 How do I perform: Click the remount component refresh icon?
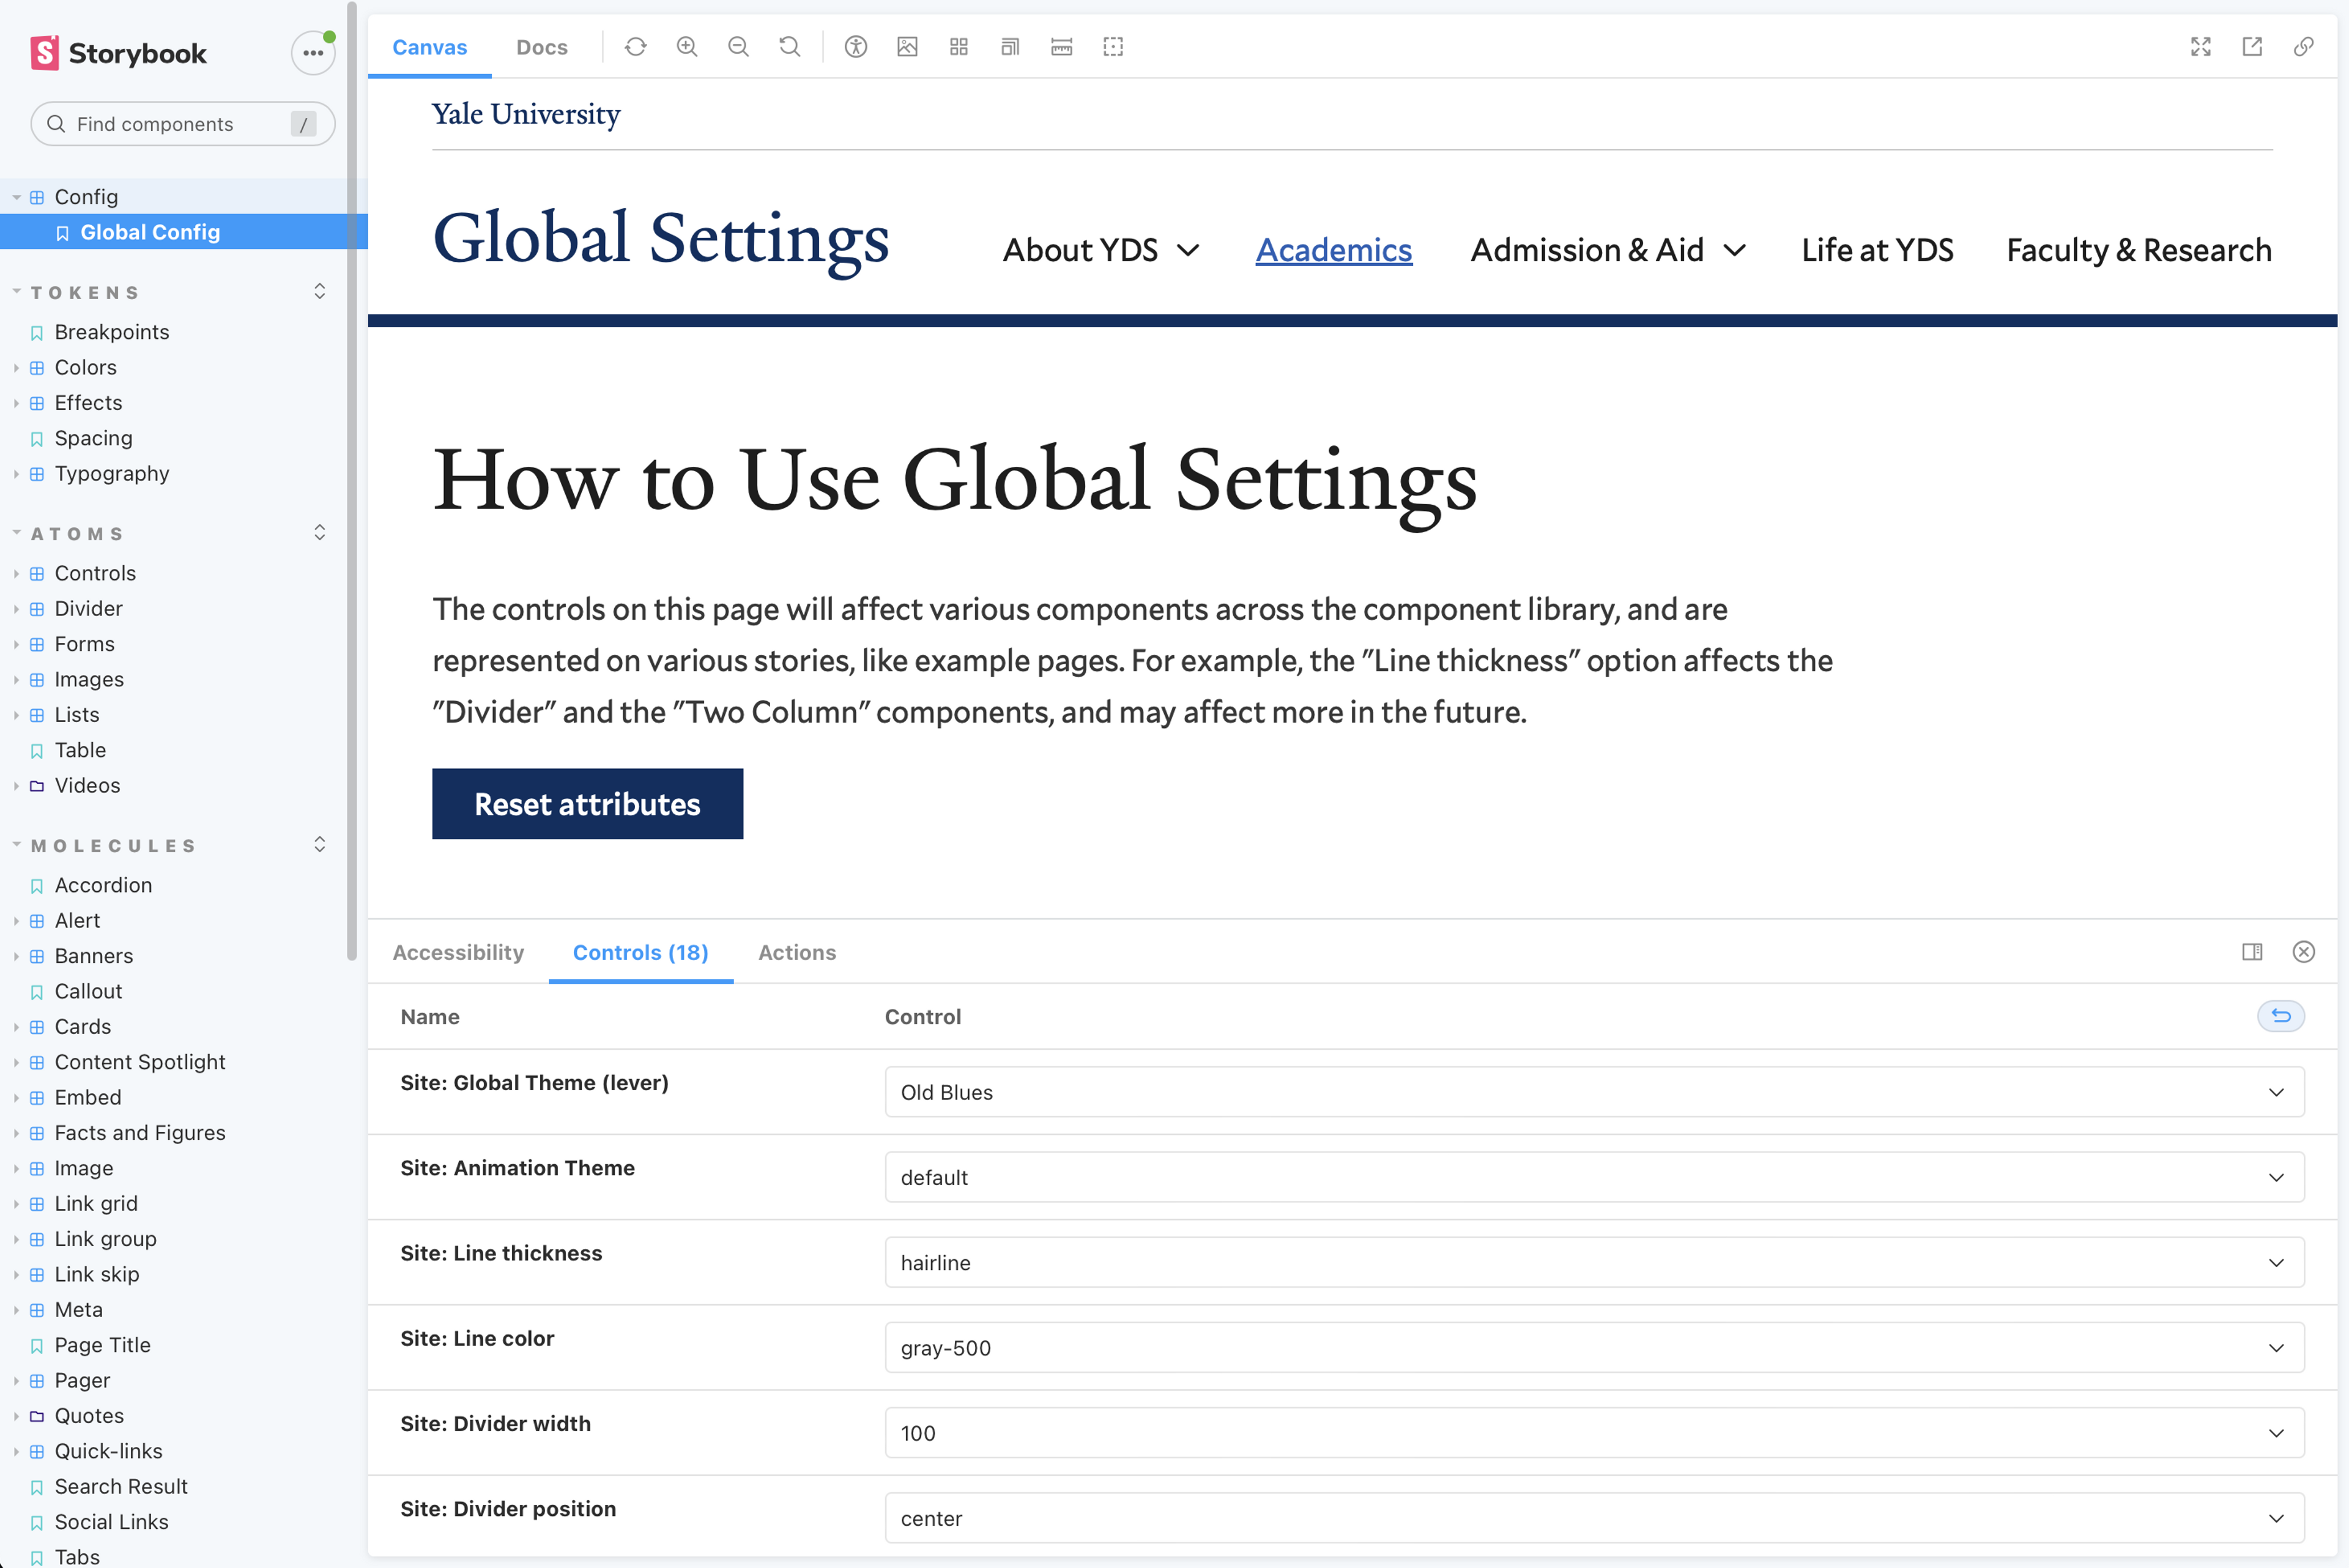click(x=635, y=47)
